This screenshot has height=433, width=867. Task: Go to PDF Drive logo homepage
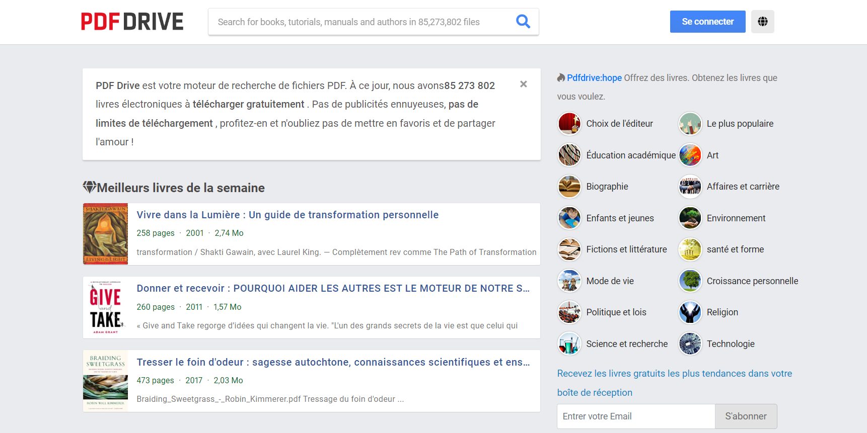(x=132, y=22)
